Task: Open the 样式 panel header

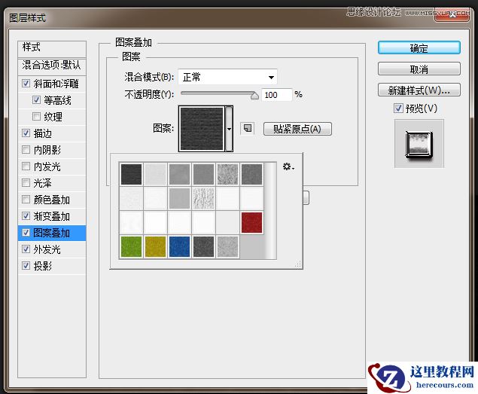Action: coord(52,48)
